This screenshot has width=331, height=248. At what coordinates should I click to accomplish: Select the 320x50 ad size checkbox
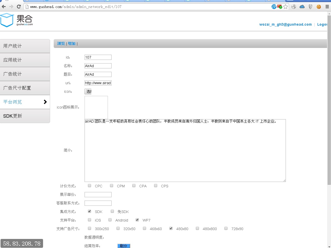pyautogui.click(x=118, y=228)
